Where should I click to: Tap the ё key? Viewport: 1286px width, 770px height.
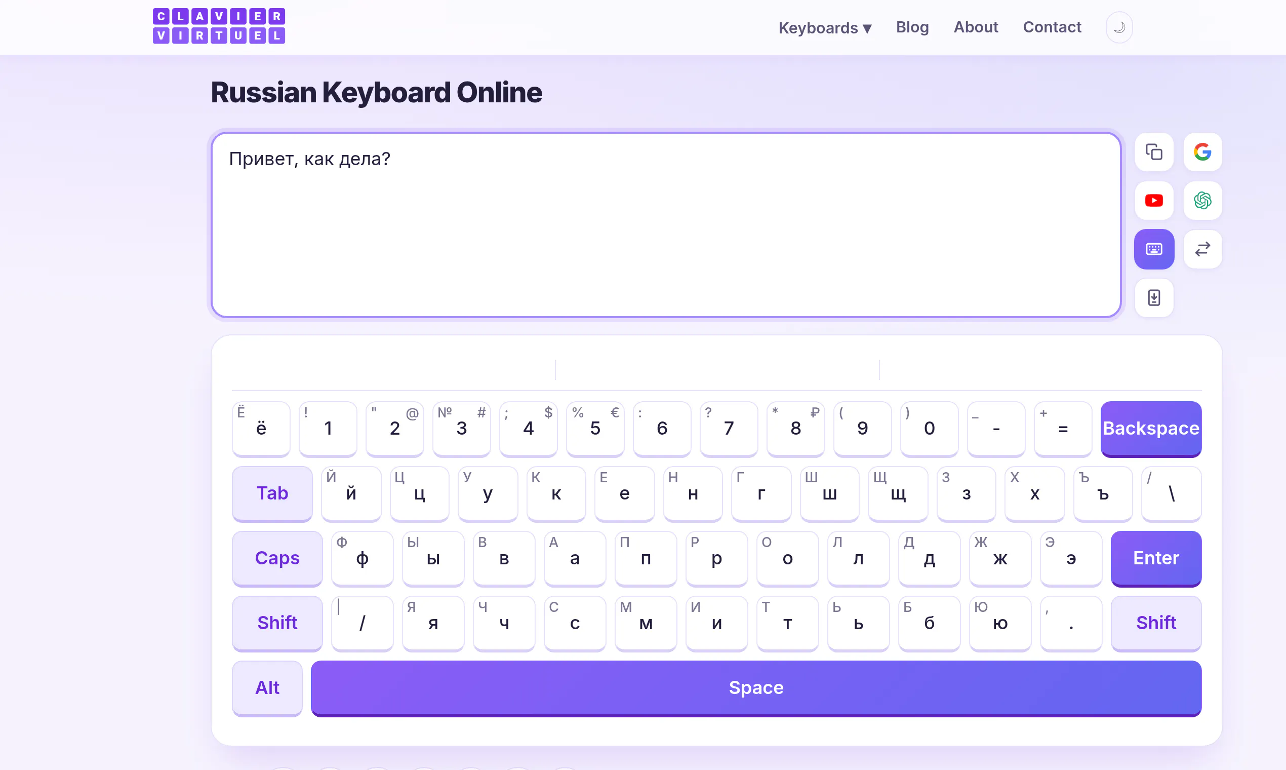tap(261, 429)
